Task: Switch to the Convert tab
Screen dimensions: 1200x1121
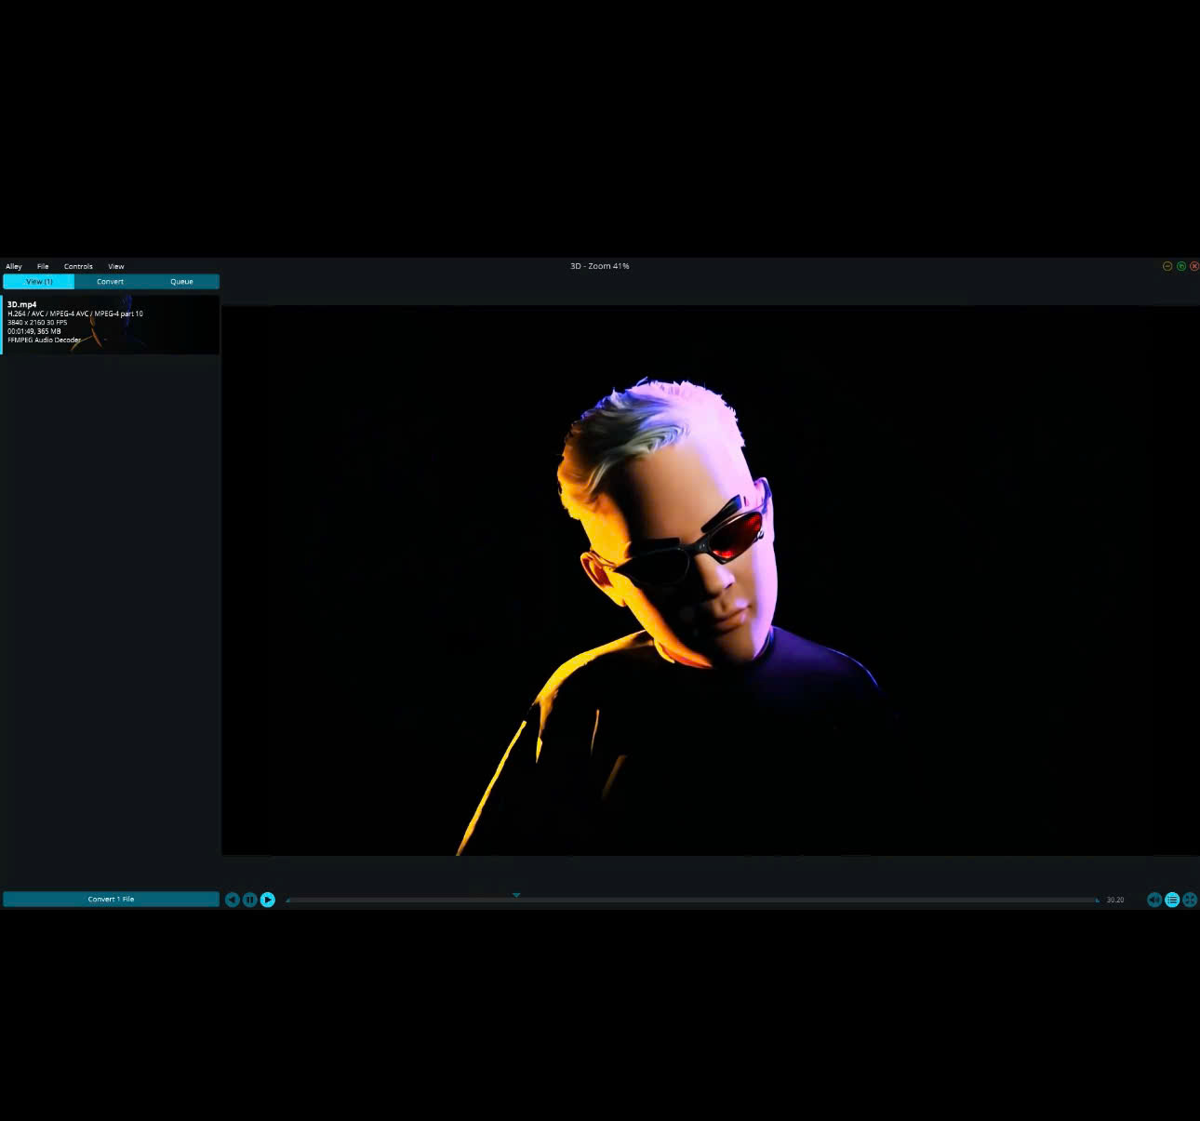Action: tap(110, 281)
